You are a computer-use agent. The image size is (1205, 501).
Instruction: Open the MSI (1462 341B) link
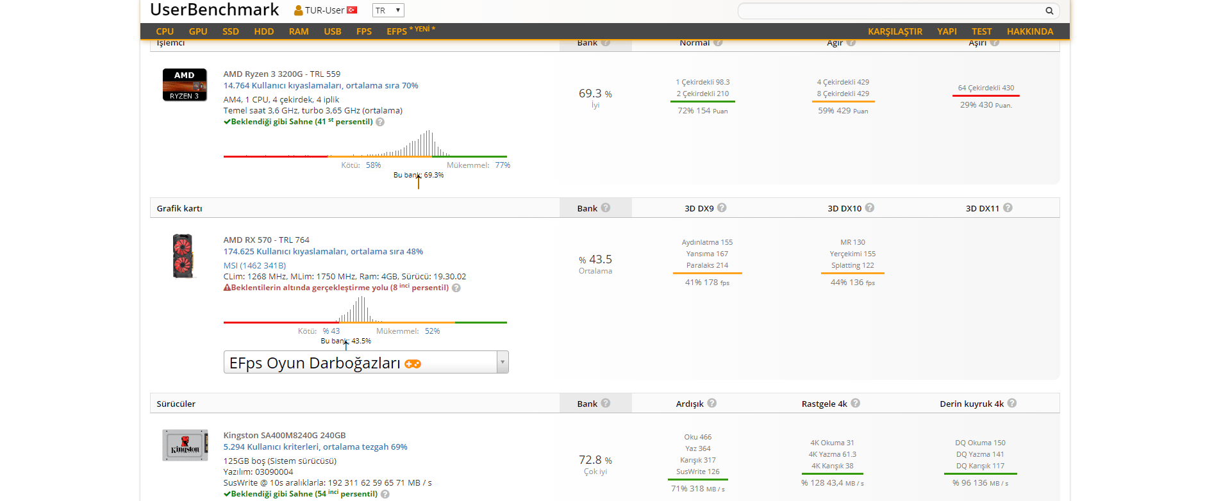[255, 266]
